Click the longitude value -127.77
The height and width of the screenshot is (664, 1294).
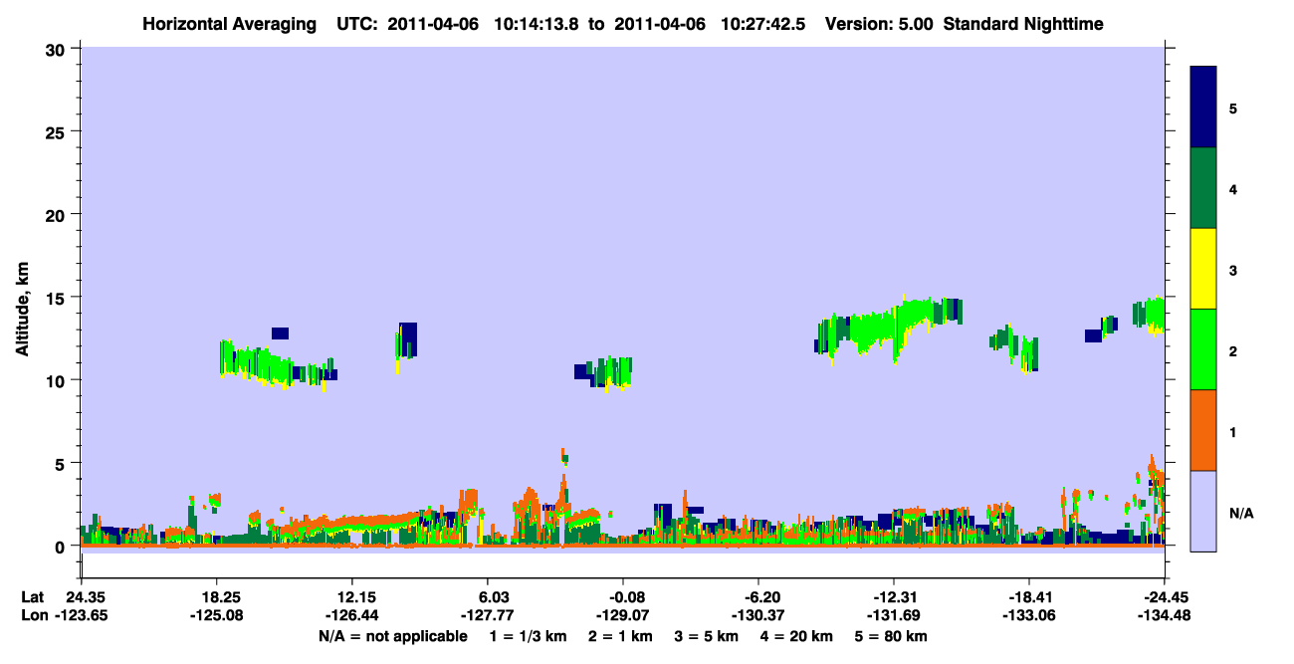point(487,615)
